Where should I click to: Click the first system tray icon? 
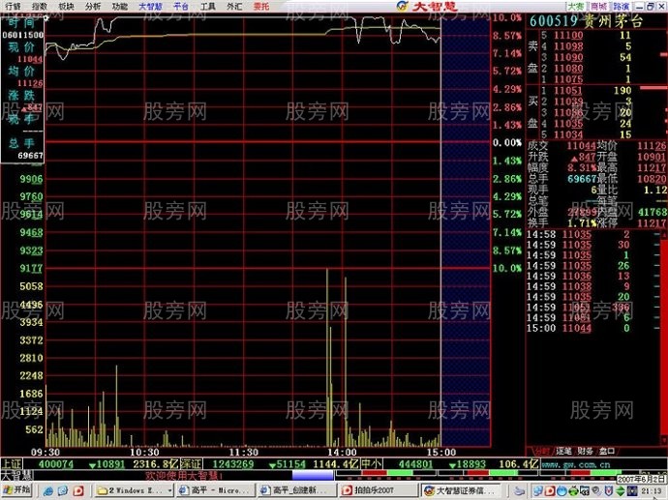coord(538,491)
